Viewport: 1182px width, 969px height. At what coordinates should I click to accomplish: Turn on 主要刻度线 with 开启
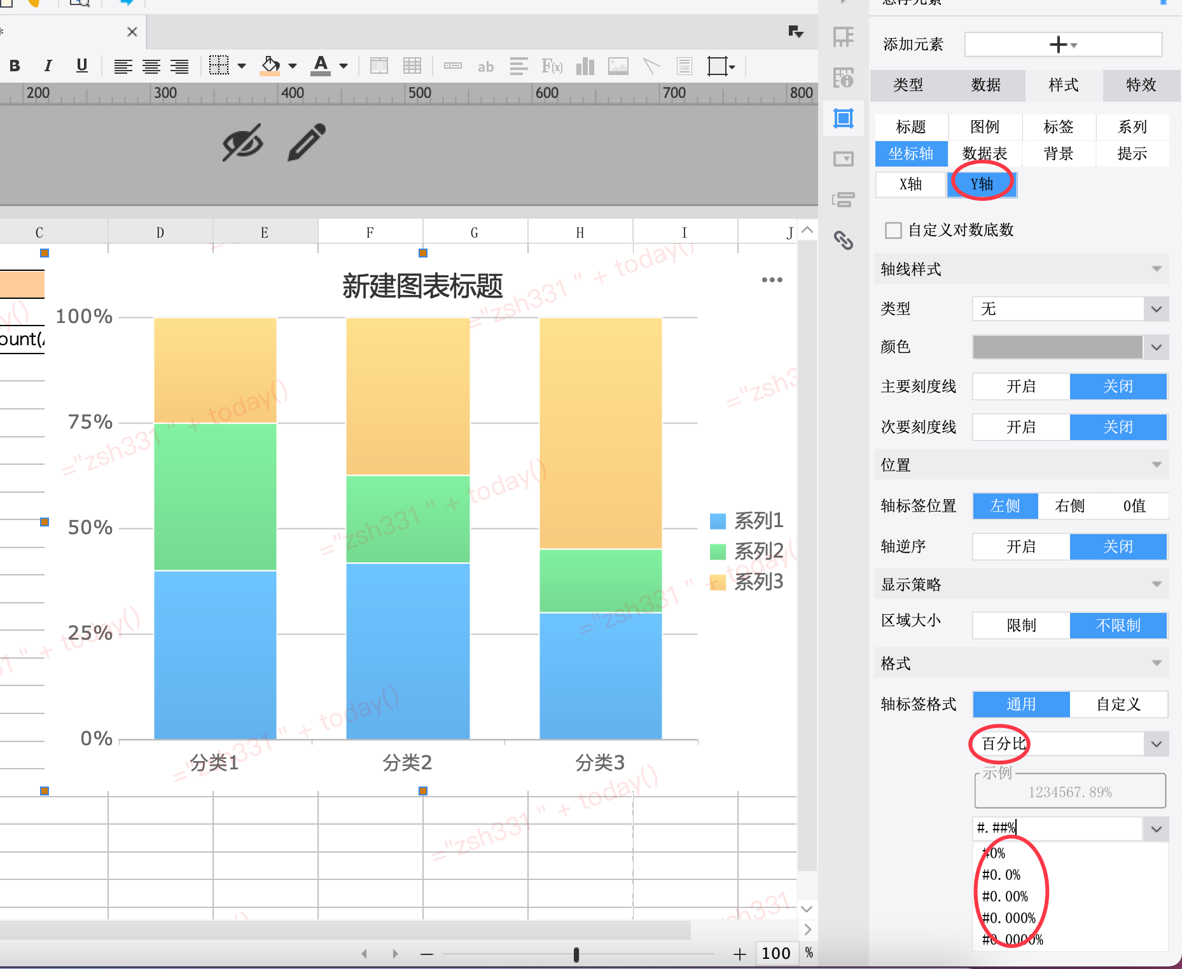click(x=1021, y=387)
